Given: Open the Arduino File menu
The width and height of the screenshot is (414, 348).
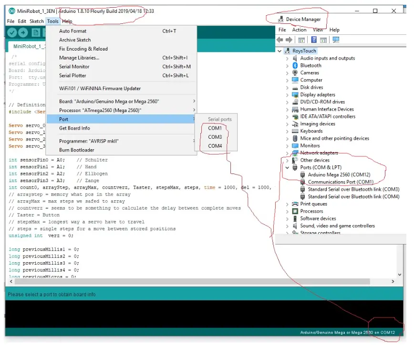Looking at the screenshot, I should (x=11, y=21).
